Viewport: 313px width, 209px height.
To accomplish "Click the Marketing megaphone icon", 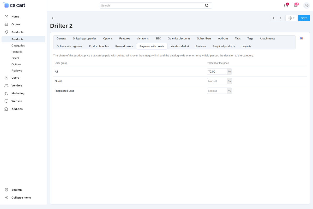I will (7, 93).
